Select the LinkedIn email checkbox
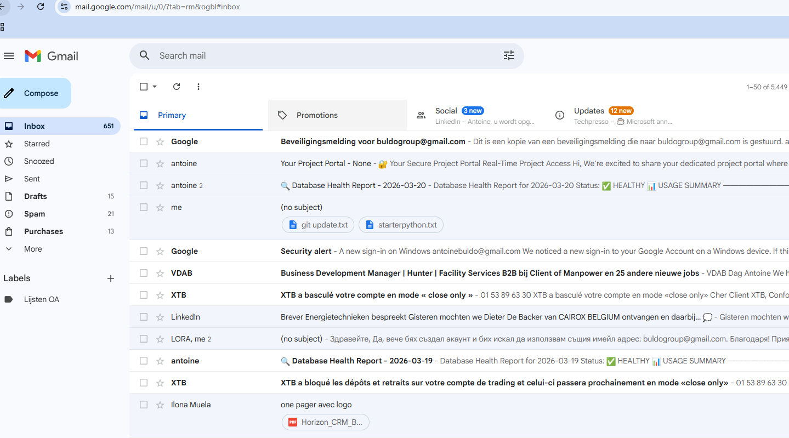Image resolution: width=789 pixels, height=438 pixels. point(144,317)
